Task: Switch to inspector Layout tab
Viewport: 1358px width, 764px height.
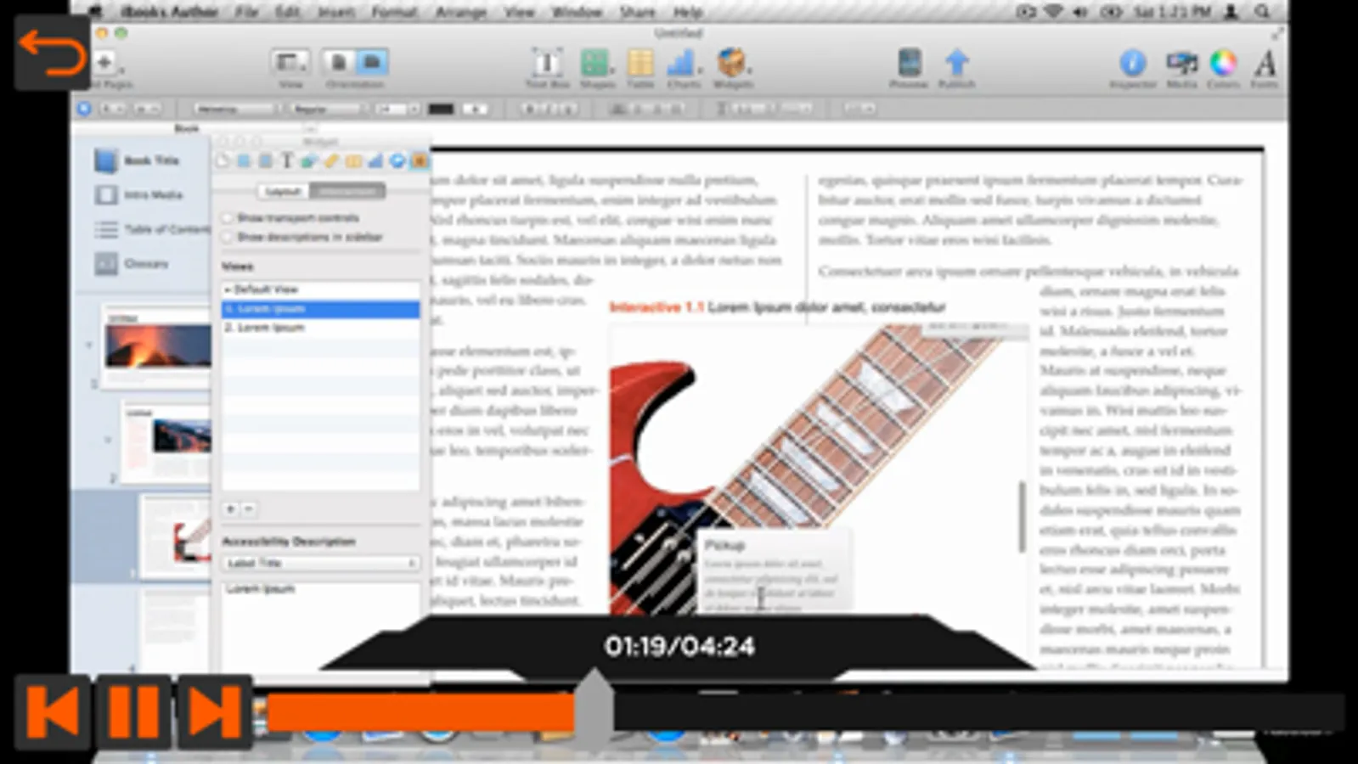Action: [x=283, y=191]
